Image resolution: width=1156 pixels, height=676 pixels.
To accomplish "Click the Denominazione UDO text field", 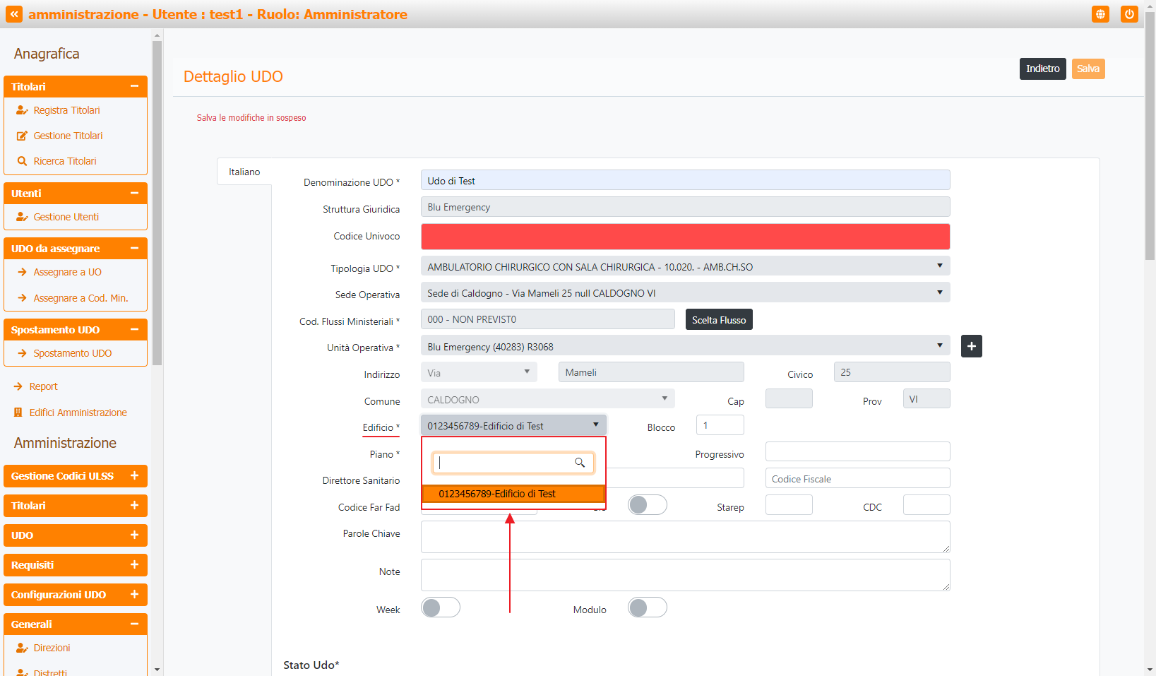I will (x=684, y=181).
